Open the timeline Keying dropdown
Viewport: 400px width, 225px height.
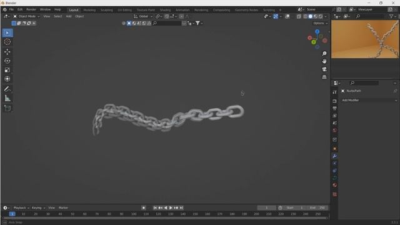coord(38,208)
